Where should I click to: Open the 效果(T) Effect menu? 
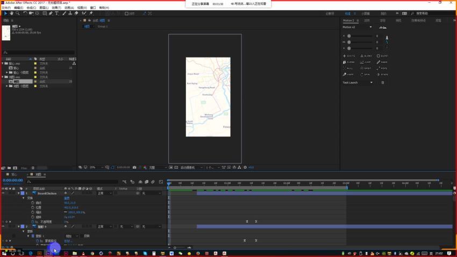click(x=56, y=8)
